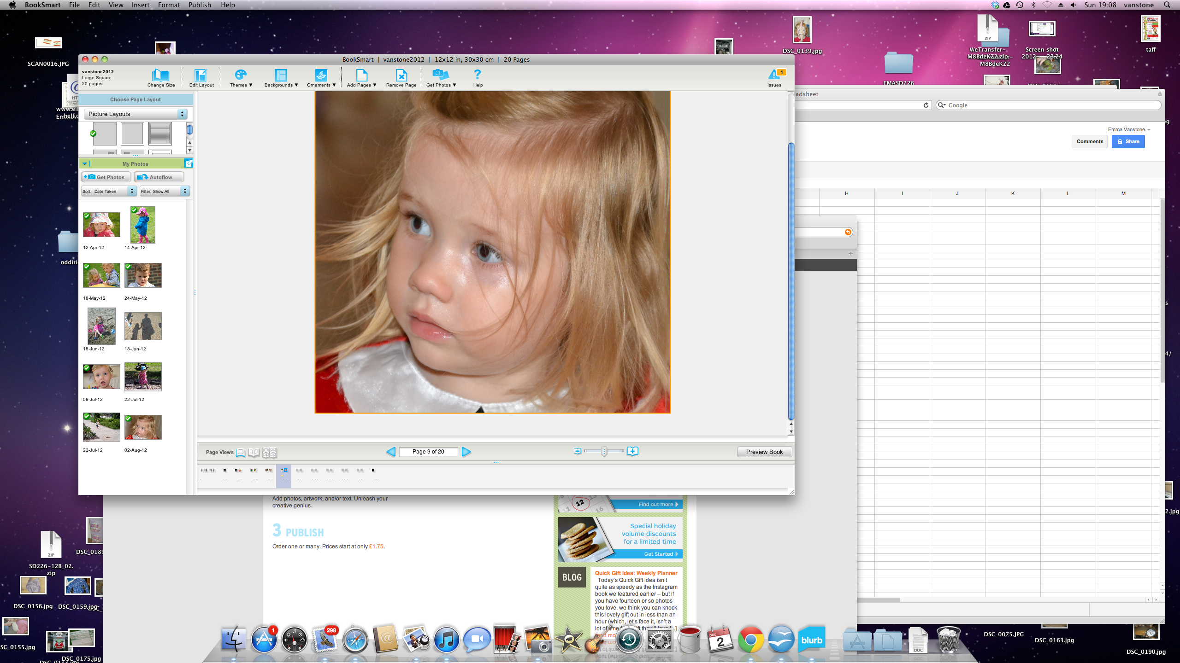Go to previous page with left arrow
1180x663 pixels.
point(391,452)
